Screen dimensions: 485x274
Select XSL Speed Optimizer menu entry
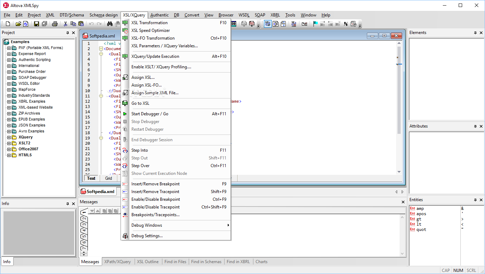(176, 30)
